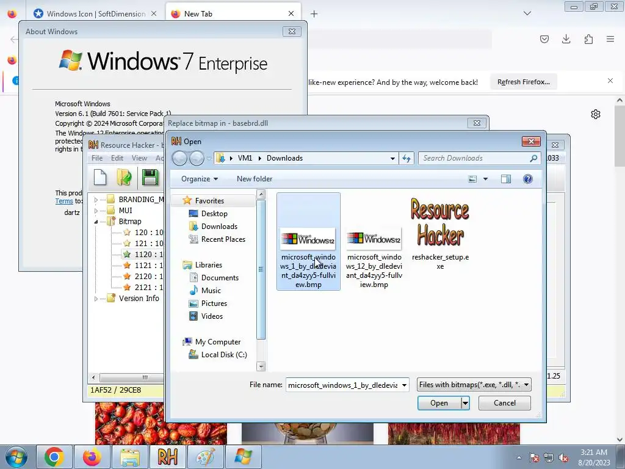This screenshot has height=469, width=625.
Task: Click the File name input field
Action: coord(343,385)
